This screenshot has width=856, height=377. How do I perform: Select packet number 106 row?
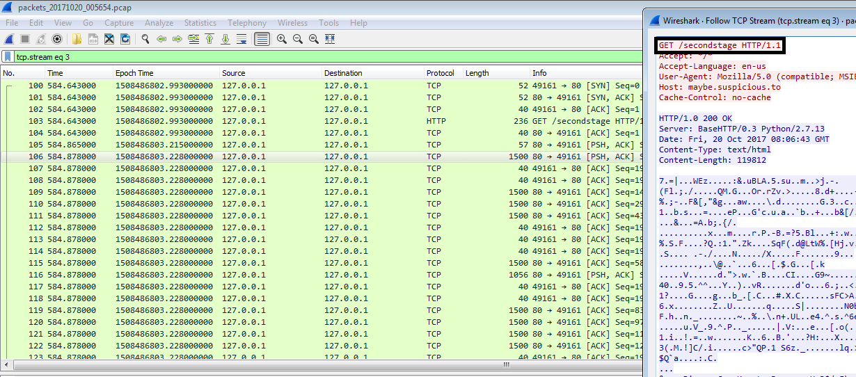[321, 157]
